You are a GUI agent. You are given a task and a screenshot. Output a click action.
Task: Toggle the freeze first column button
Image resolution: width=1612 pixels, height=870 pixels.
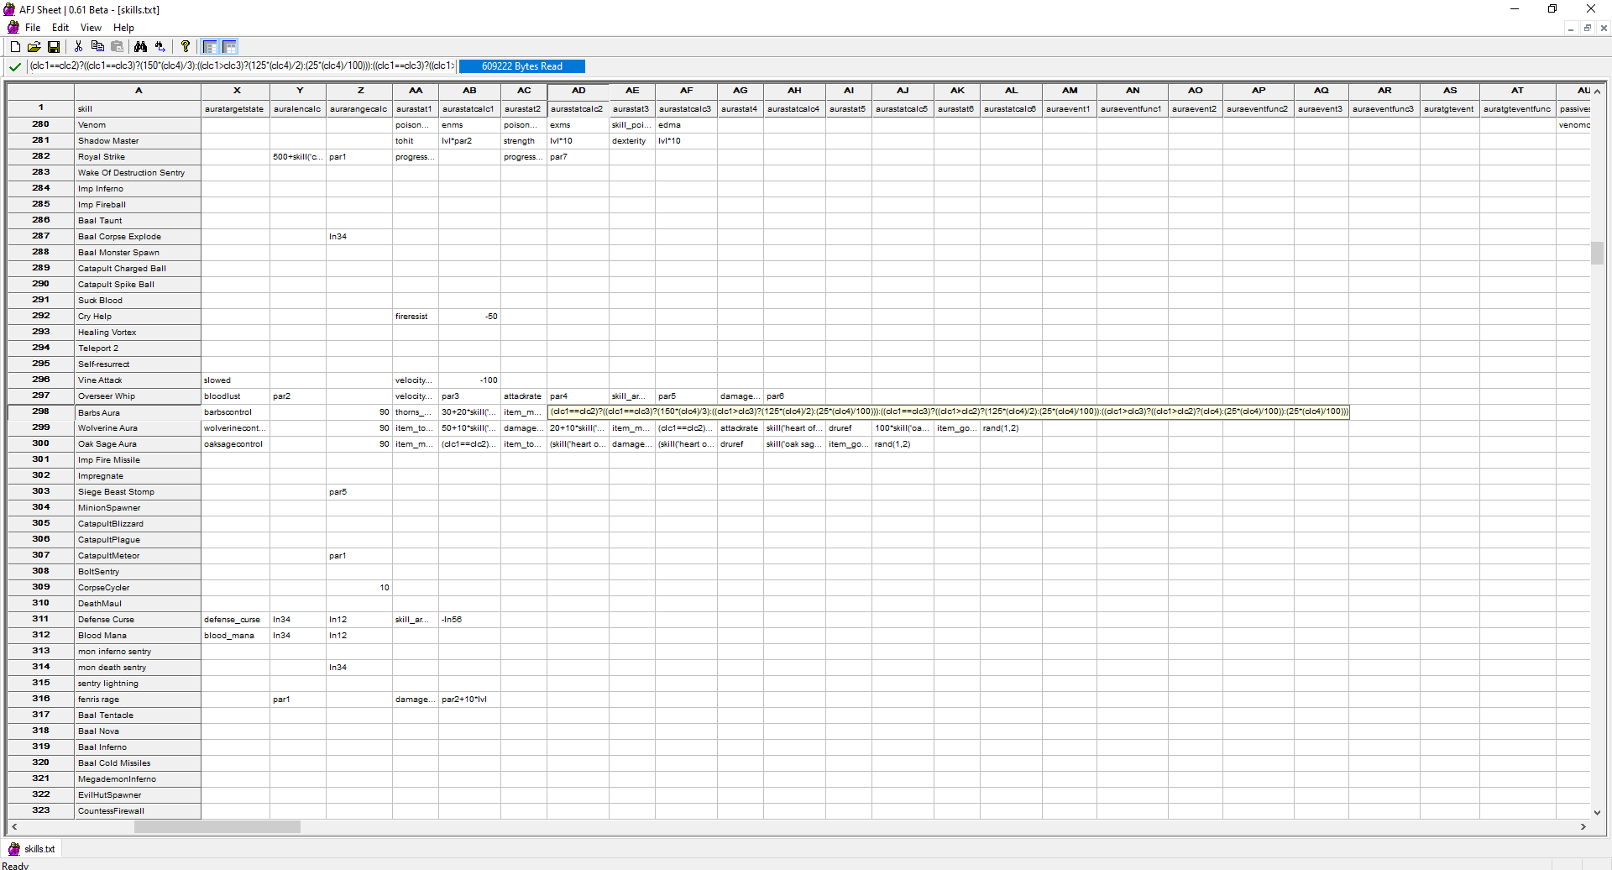point(210,47)
